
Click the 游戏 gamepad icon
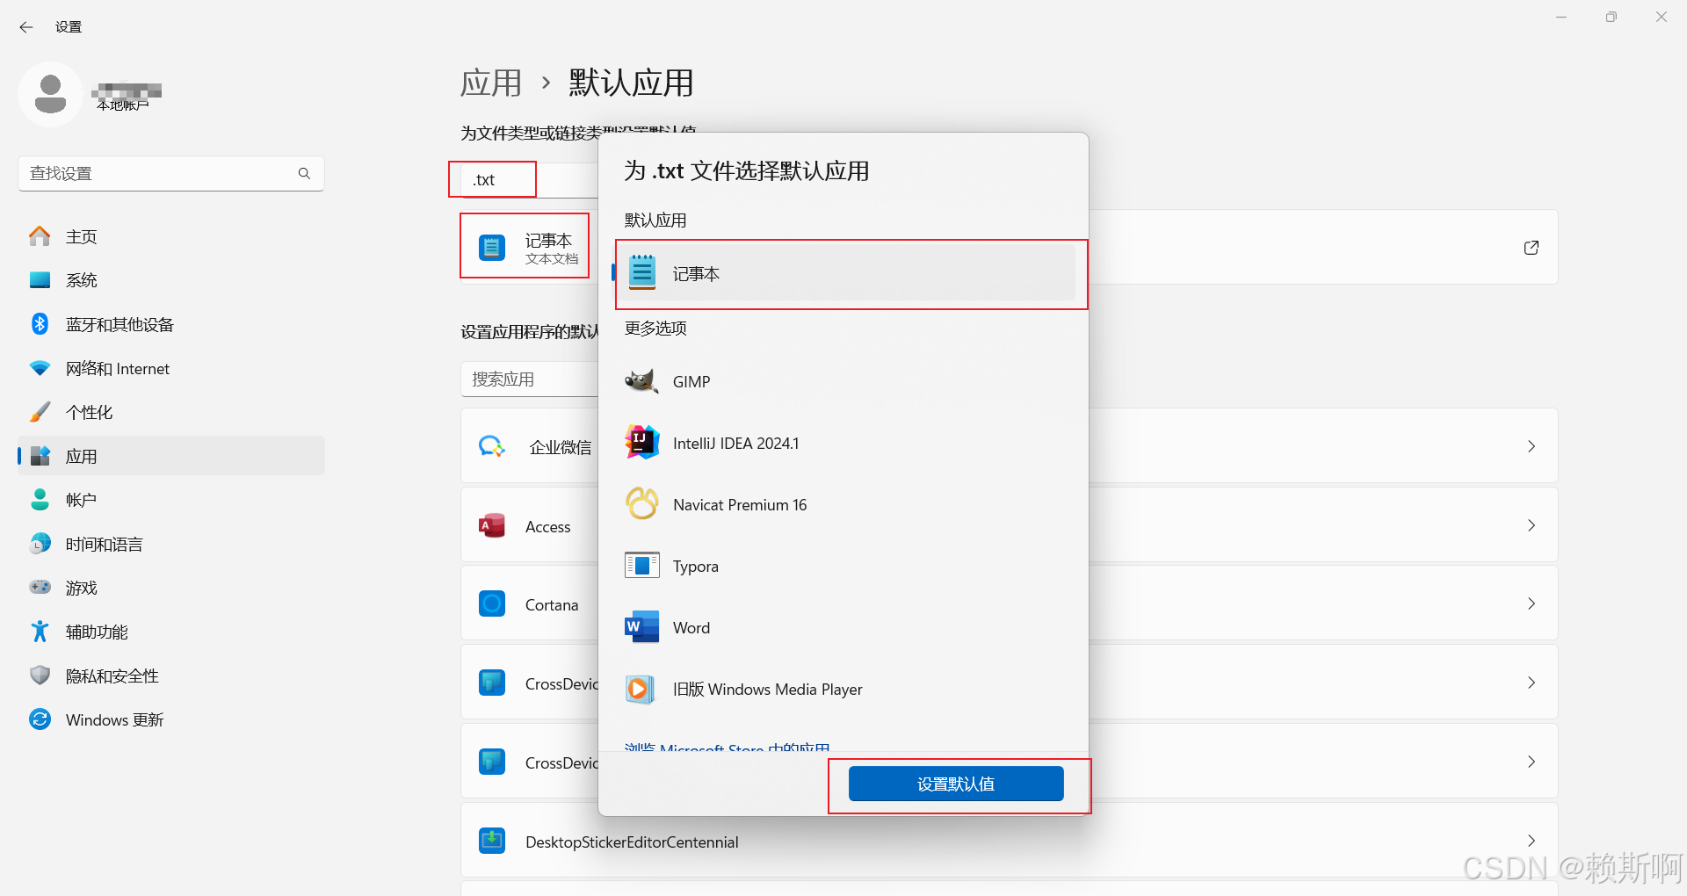pos(40,587)
